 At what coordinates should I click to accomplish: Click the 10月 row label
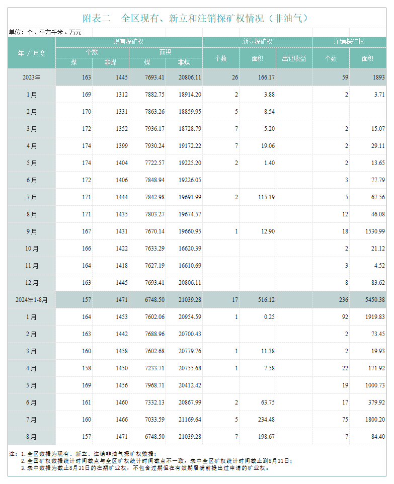(32, 249)
